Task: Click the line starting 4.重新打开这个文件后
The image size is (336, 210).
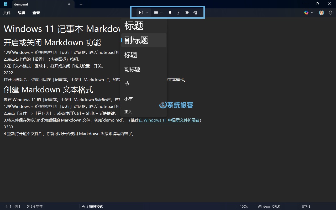Action: 70,134
